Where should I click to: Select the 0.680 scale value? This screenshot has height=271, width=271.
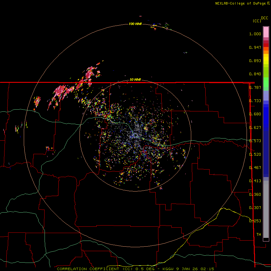tap(255, 114)
